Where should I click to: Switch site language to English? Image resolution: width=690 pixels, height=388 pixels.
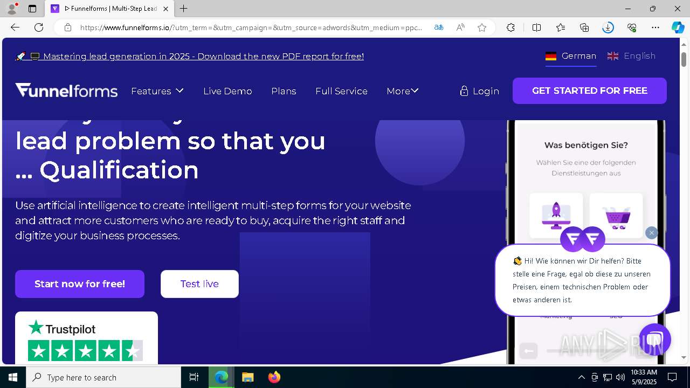631,56
